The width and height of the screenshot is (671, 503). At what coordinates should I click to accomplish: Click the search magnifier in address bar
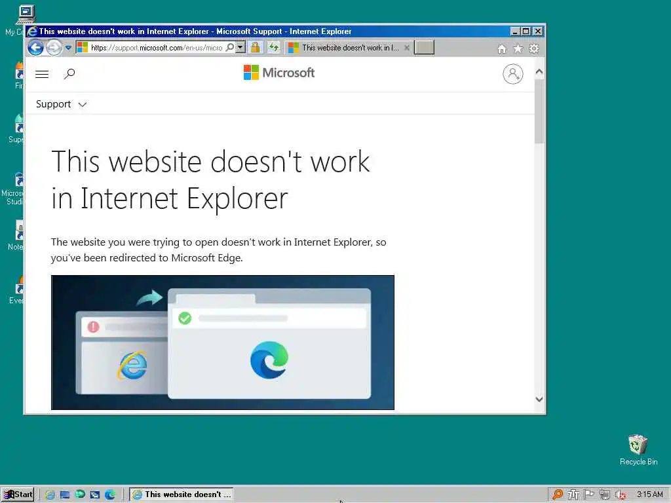click(x=230, y=47)
